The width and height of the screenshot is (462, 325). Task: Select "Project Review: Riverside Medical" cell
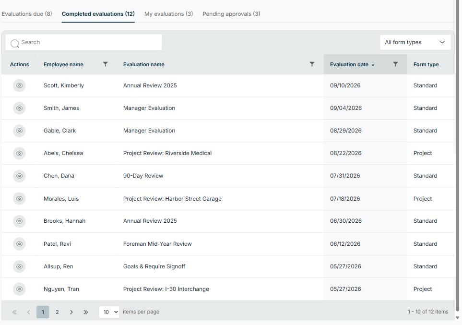[x=167, y=153]
